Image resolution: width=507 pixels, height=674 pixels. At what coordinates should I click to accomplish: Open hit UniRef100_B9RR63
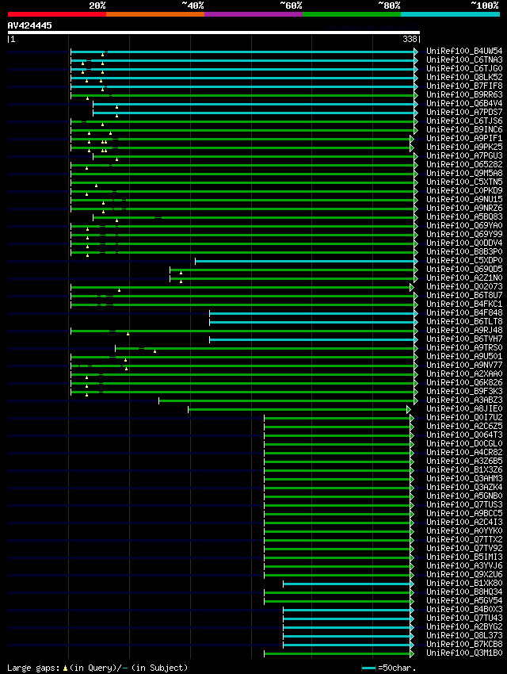click(464, 94)
